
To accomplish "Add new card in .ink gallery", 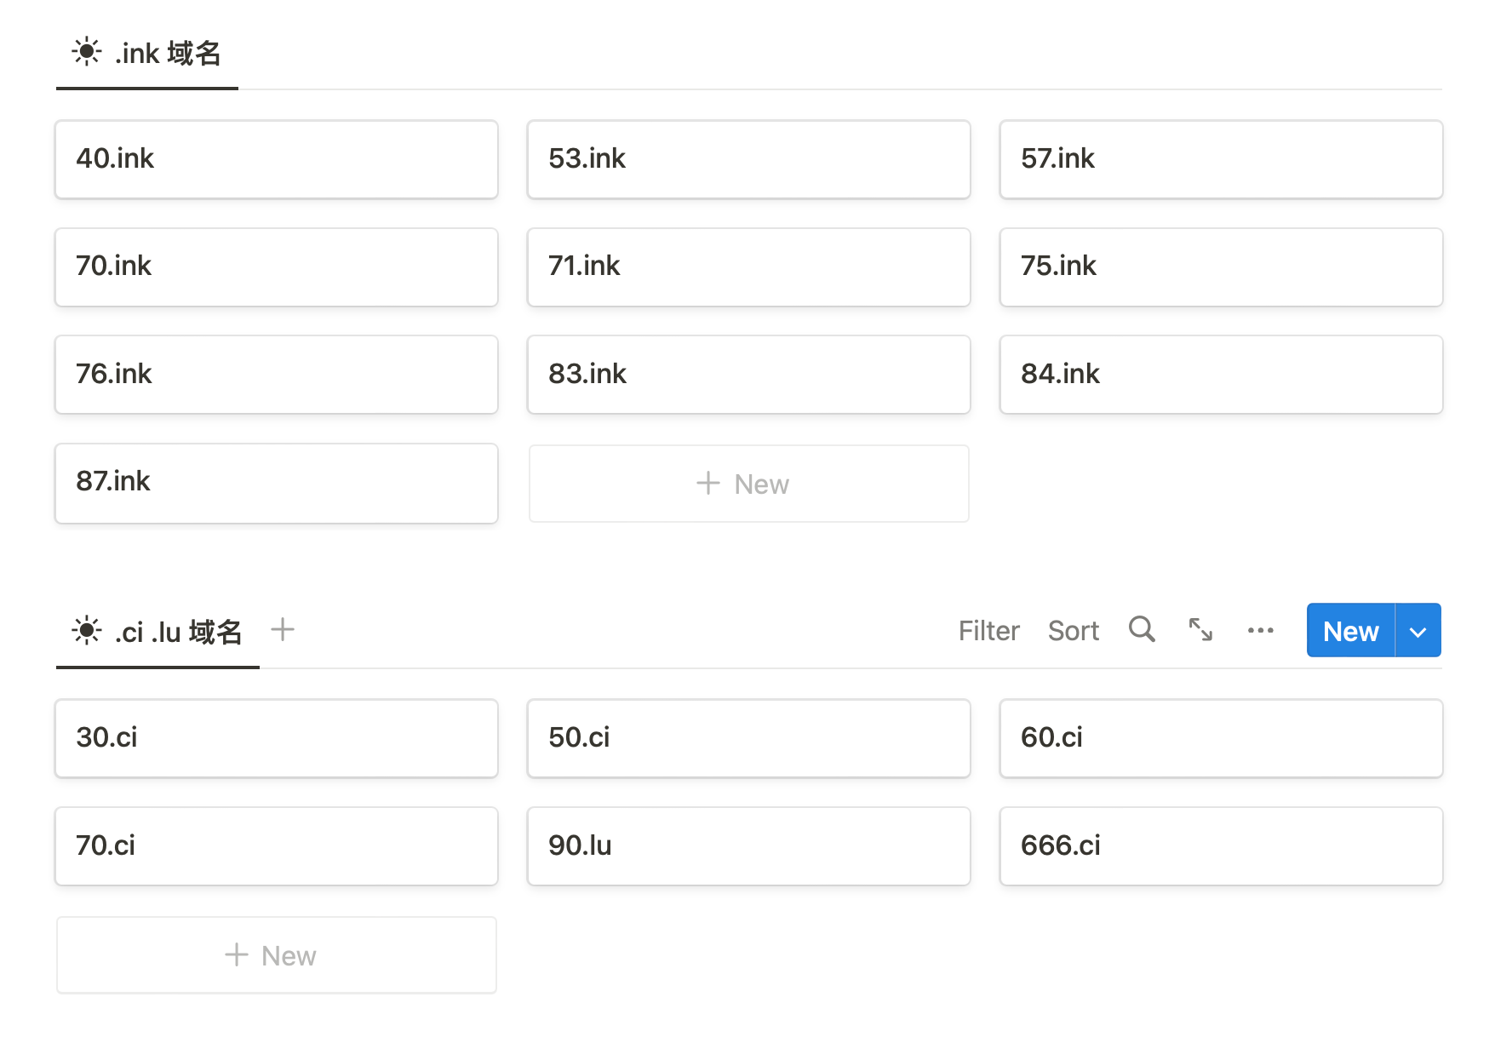I will point(748,484).
